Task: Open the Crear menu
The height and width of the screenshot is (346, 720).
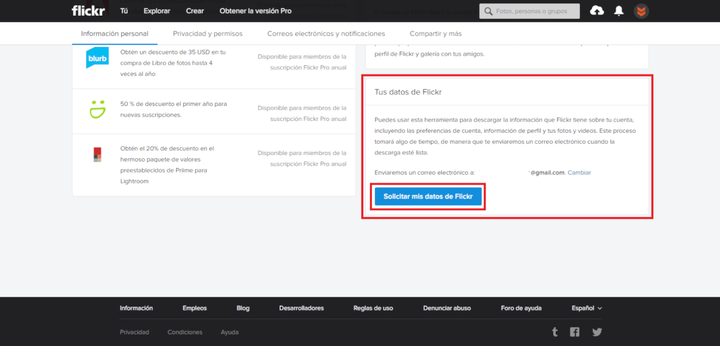Action: (x=194, y=11)
